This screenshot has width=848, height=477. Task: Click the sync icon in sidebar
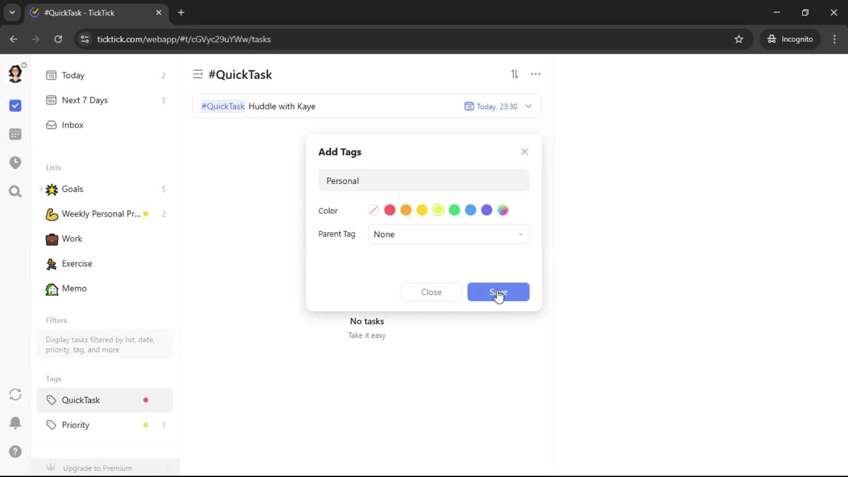click(15, 394)
